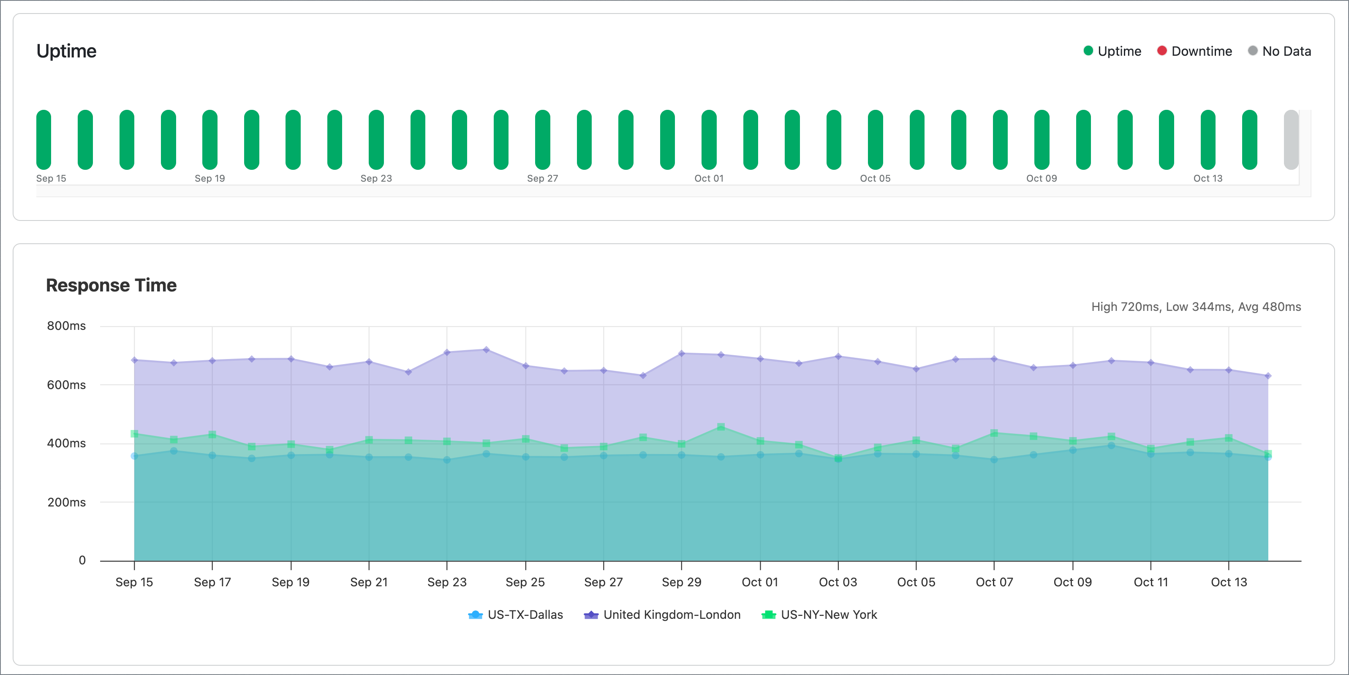
Task: Toggle US-TX-Dallas series in chart legend
Action: (515, 615)
